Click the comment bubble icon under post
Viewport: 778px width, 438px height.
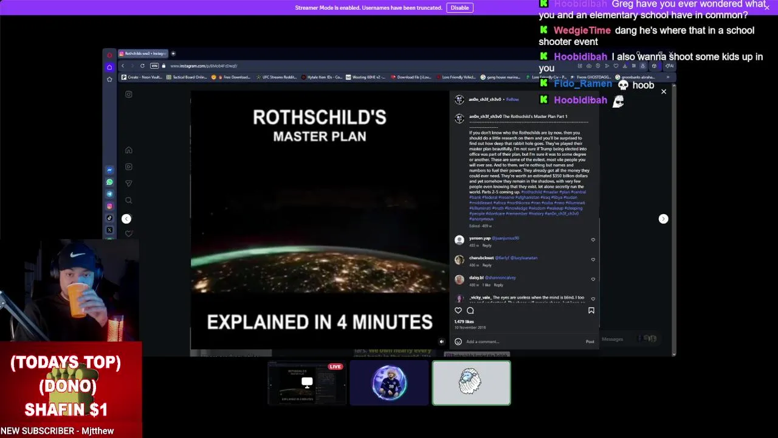click(x=470, y=310)
